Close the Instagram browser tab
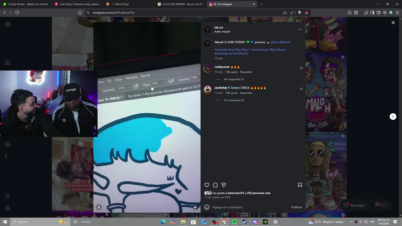 (x=254, y=4)
